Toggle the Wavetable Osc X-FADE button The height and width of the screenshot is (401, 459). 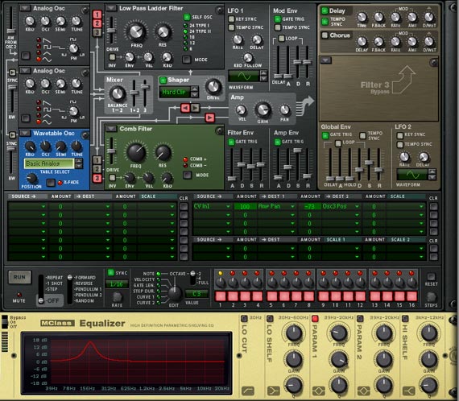coord(51,183)
